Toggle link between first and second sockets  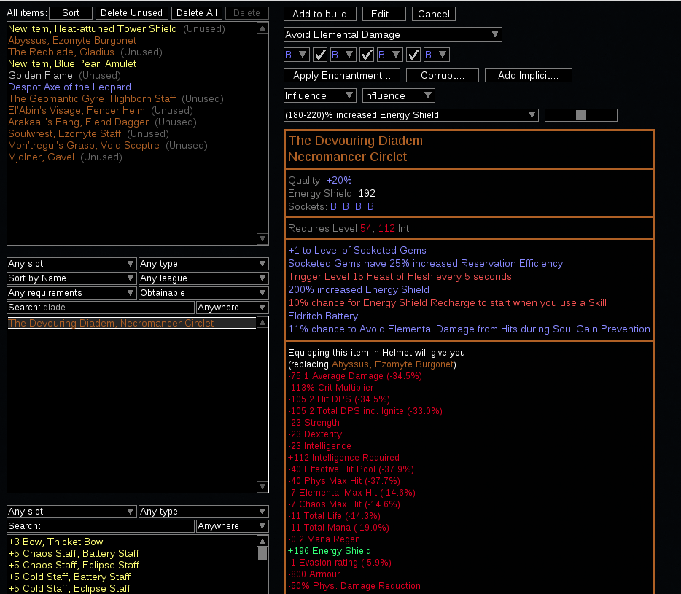(x=320, y=55)
